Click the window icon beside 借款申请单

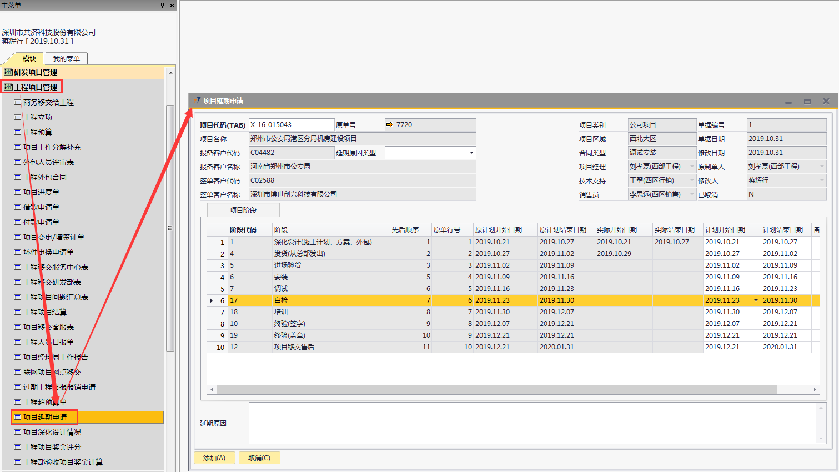click(x=18, y=207)
